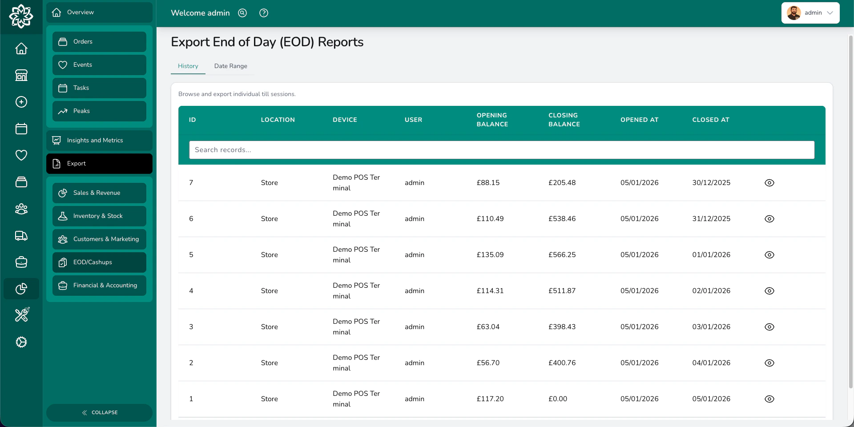Click the plus-circle quick-add sidebar icon
854x427 pixels.
coord(21,102)
